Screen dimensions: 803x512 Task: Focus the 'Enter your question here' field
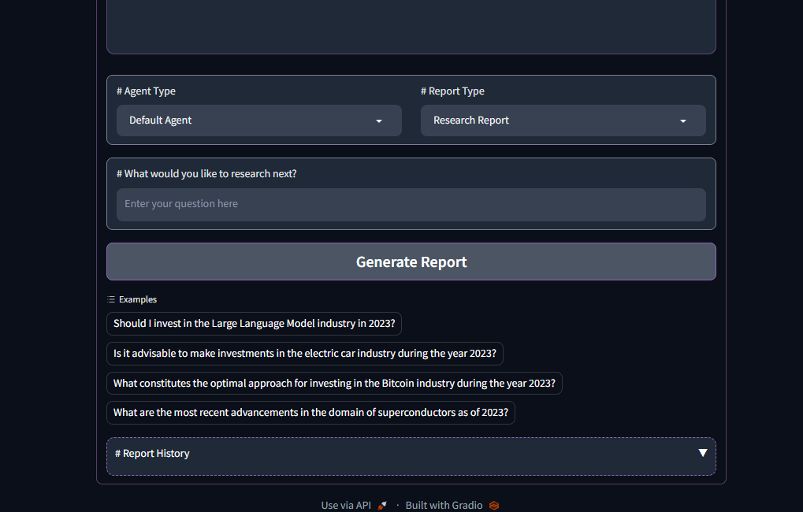(x=411, y=205)
